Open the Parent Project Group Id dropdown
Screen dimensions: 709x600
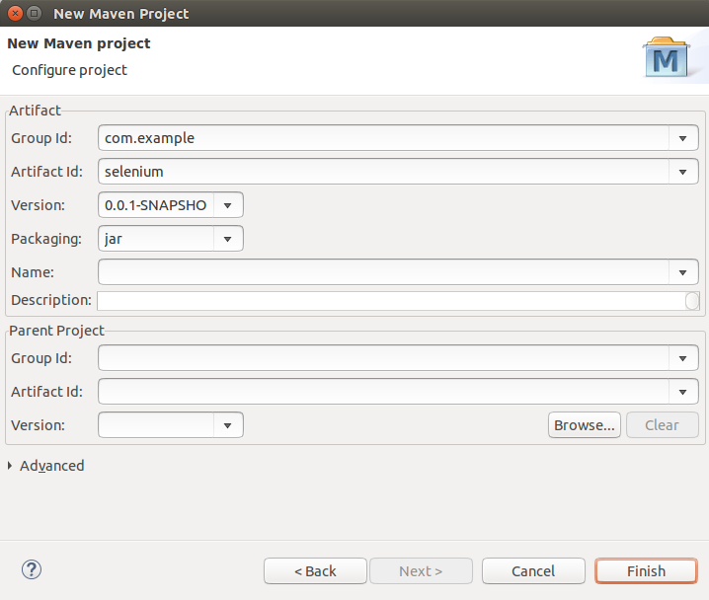(683, 358)
